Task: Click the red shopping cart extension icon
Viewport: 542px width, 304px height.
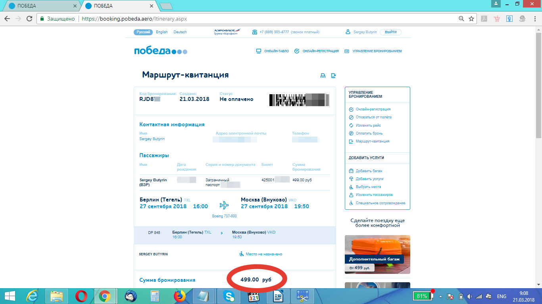Action: pyautogui.click(x=497, y=19)
